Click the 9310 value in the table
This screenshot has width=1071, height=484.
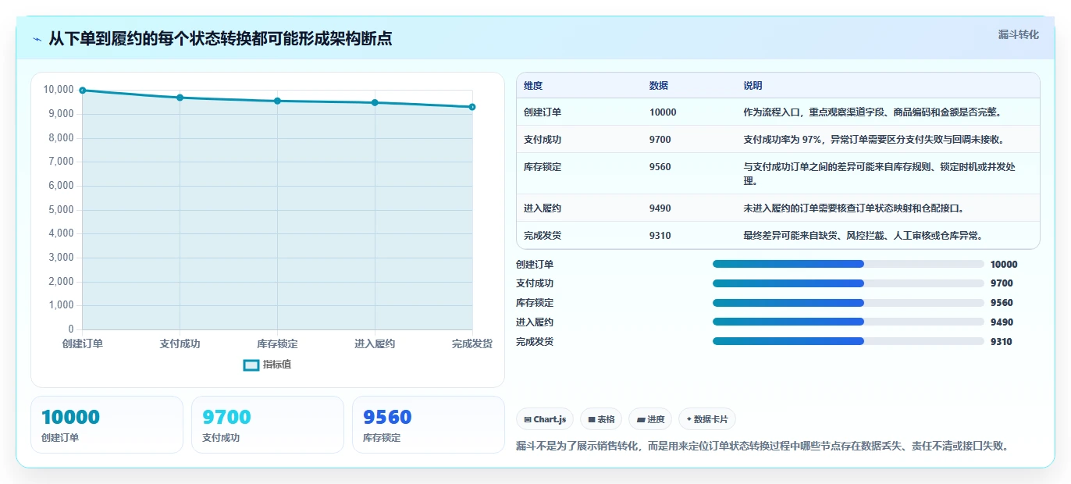click(660, 236)
